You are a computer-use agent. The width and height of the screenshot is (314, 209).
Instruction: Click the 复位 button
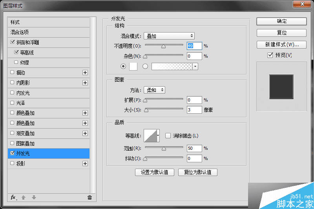tap(281, 33)
